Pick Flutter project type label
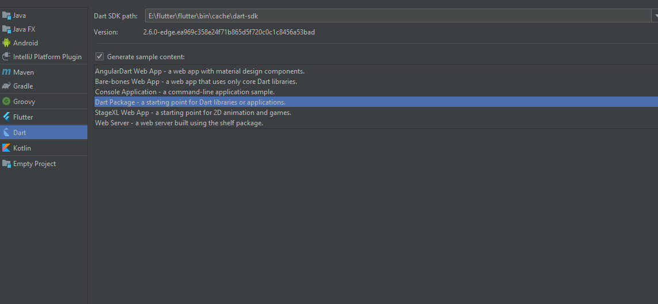The width and height of the screenshot is (658, 304). coord(23,117)
